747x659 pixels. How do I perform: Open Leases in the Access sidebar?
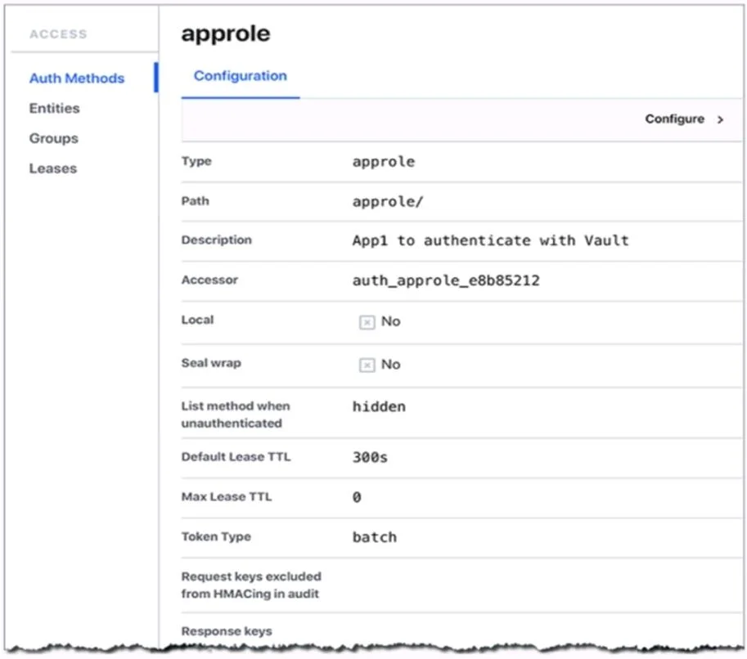[53, 168]
